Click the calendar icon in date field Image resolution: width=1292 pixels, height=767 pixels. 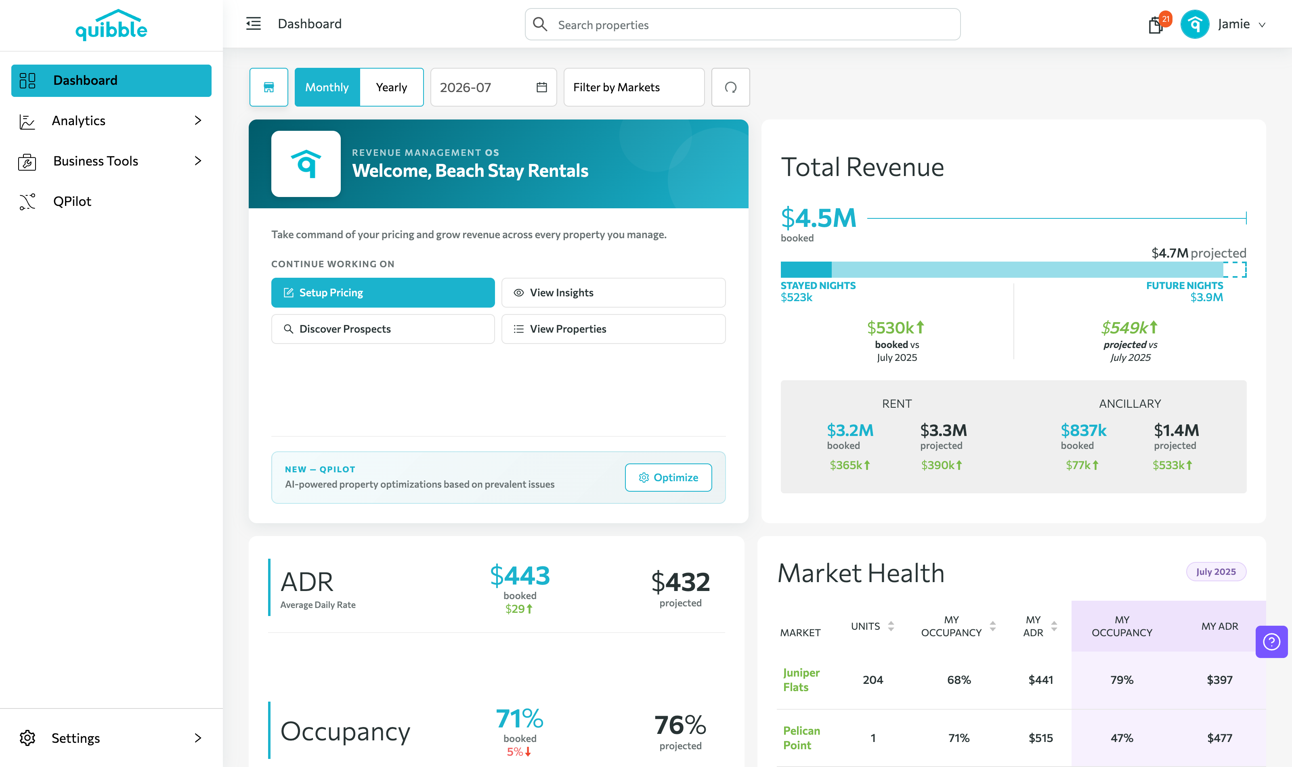(541, 87)
